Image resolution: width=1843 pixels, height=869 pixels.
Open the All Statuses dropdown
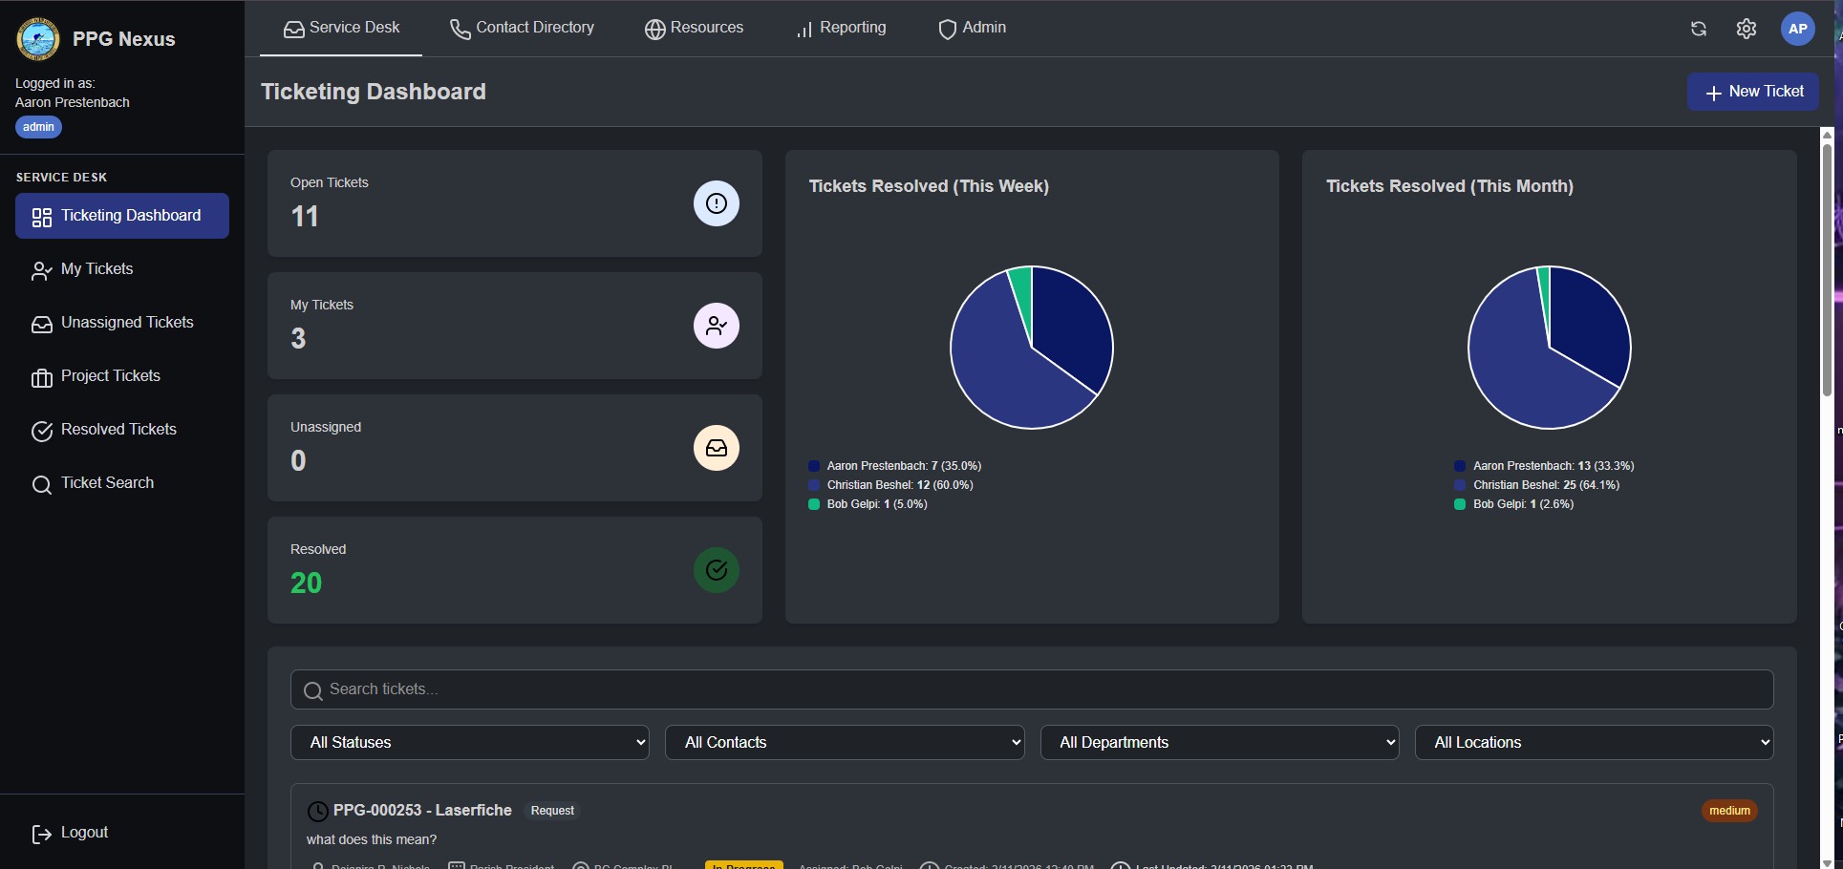point(468,742)
